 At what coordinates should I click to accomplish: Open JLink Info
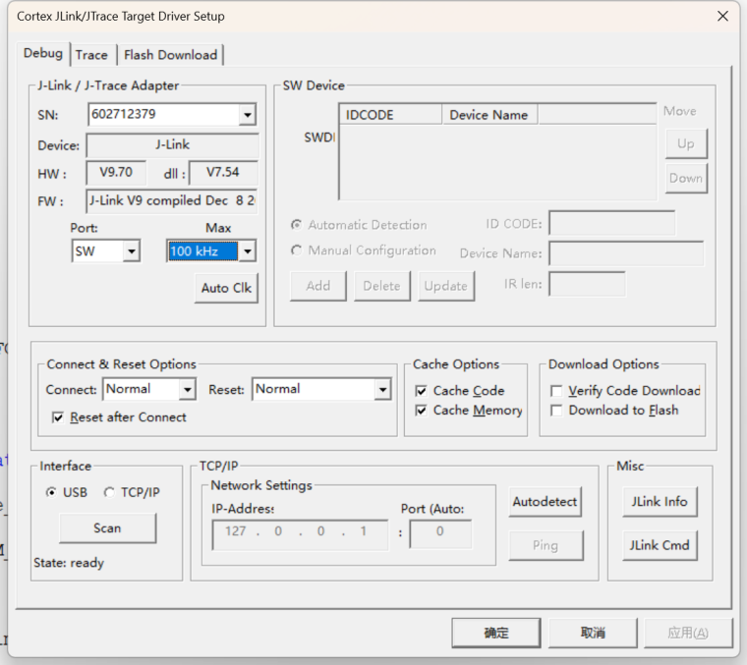point(660,501)
